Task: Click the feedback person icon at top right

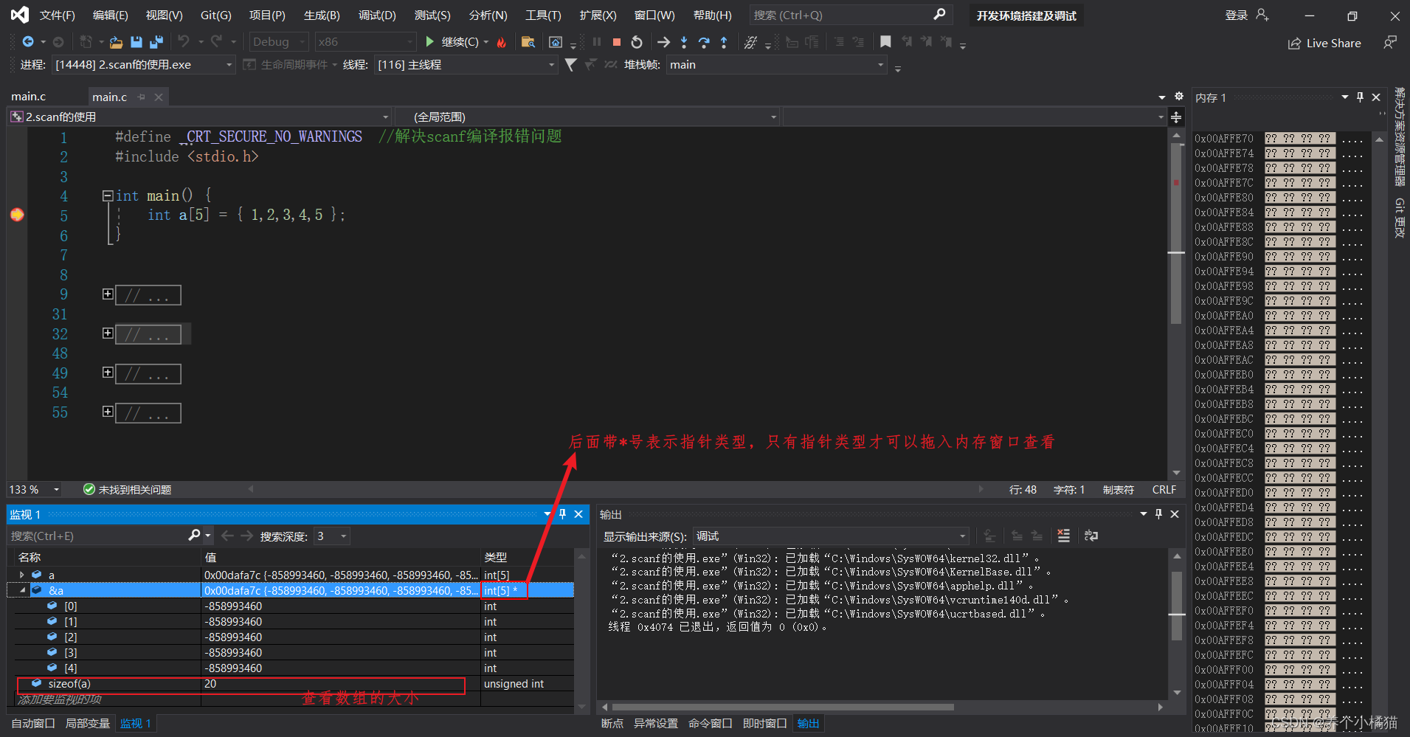Action: [1390, 43]
